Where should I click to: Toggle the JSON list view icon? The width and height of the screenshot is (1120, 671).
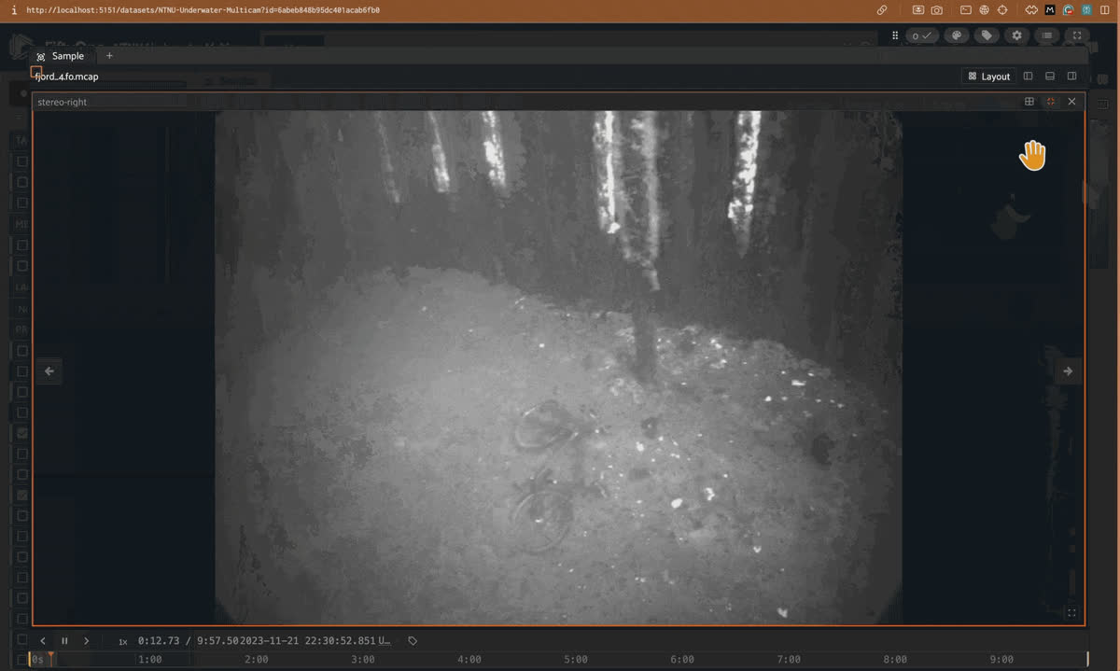pyautogui.click(x=1047, y=35)
